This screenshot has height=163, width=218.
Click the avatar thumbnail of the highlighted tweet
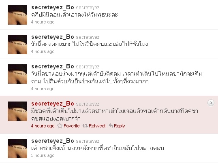click(17, 111)
